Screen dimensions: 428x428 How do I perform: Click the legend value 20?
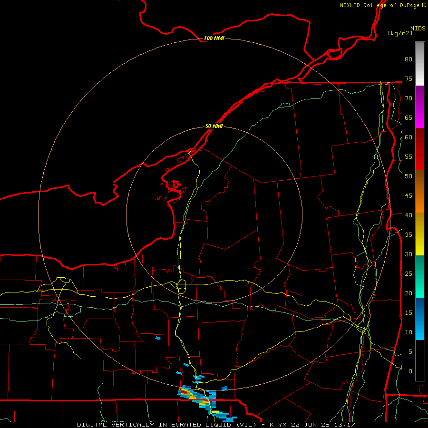tap(409, 293)
